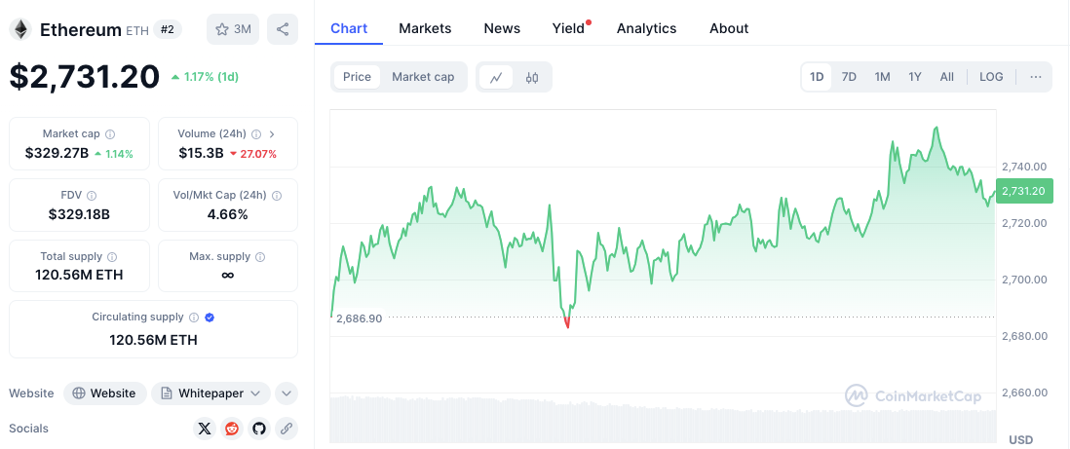Expand Volume (24h) details arrow

point(272,134)
